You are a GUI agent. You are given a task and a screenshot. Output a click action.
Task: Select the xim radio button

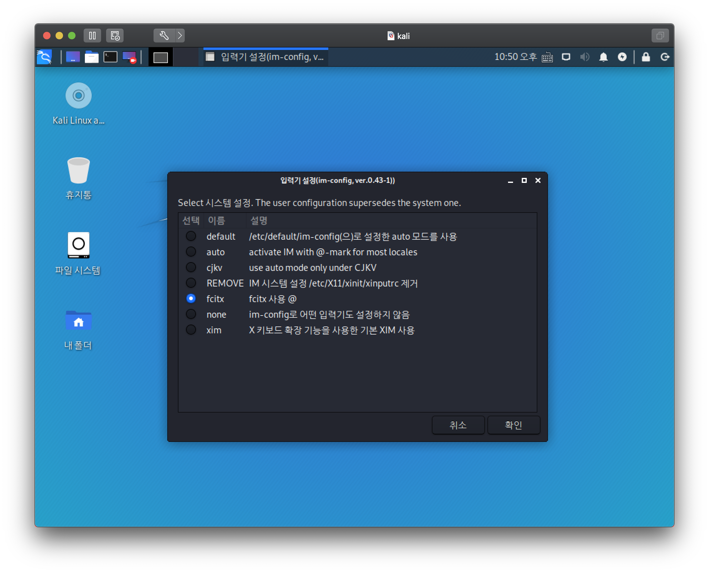click(x=191, y=329)
